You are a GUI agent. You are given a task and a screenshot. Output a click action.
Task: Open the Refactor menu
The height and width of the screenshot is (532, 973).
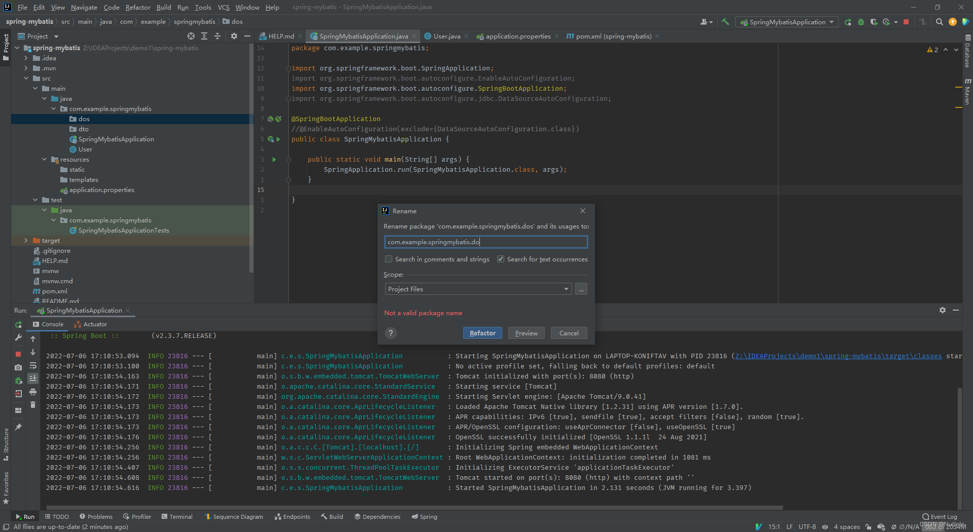pyautogui.click(x=138, y=7)
